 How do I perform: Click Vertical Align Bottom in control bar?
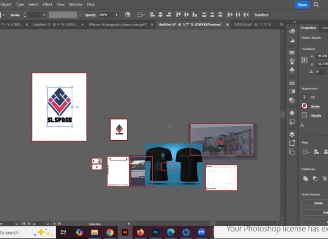[x=195, y=14]
